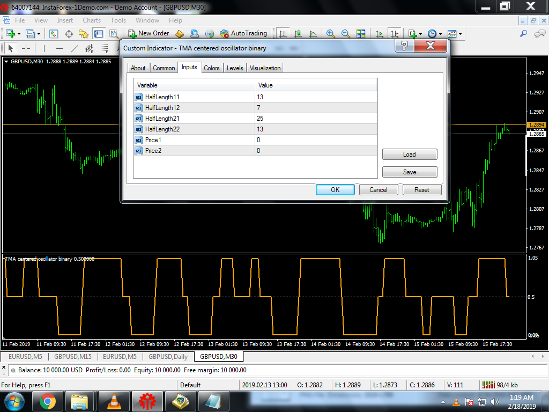Click the Zoom Out magnifier icon
This screenshot has height=412, width=549.
[x=345, y=34]
